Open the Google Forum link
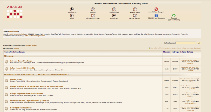The height and width of the screenshot is (112, 211). [16, 79]
